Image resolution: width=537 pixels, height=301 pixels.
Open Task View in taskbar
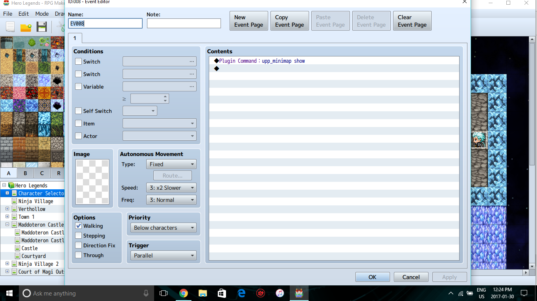tap(164, 293)
